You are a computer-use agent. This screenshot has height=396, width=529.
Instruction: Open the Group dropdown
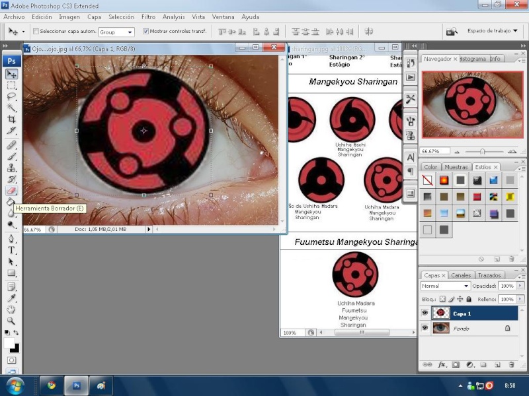point(116,32)
